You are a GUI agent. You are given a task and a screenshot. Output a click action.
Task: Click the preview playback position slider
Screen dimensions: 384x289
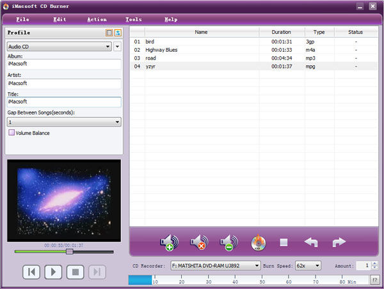pyautogui.click(x=70, y=252)
